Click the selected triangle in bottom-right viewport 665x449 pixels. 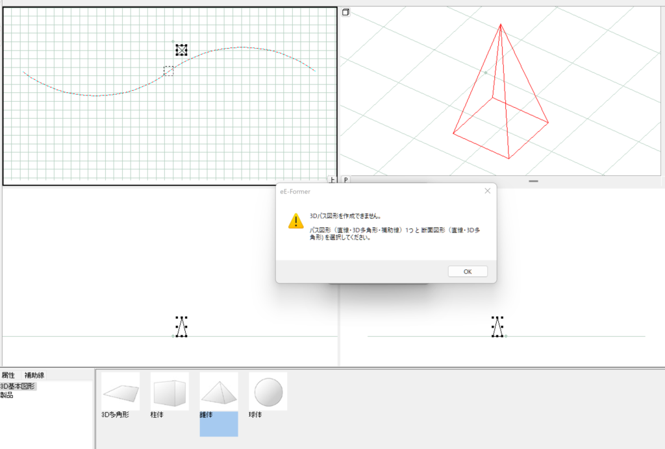[x=497, y=327]
